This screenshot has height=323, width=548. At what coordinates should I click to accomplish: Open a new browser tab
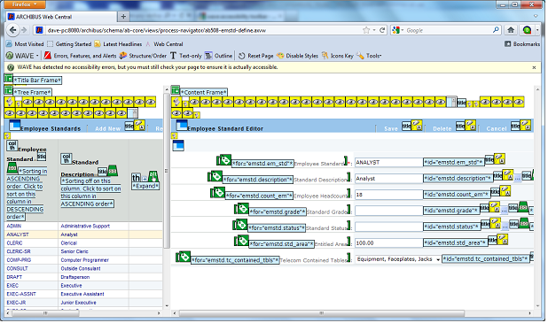(x=123, y=17)
